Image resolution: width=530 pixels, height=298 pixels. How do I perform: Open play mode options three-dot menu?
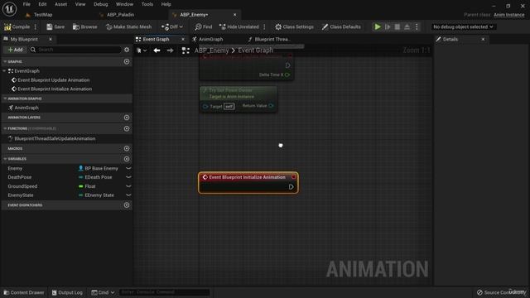pos(417,26)
